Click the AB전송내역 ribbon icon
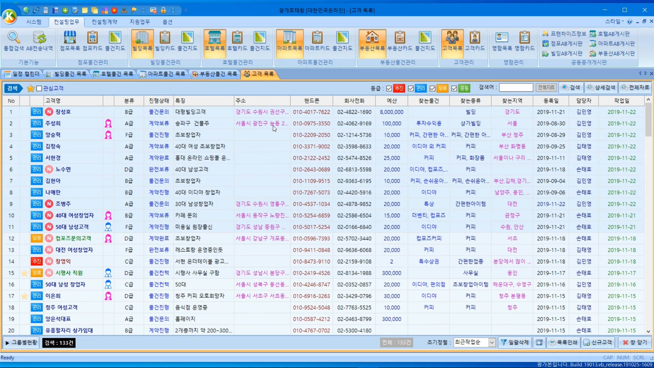The image size is (654, 368). click(x=40, y=41)
